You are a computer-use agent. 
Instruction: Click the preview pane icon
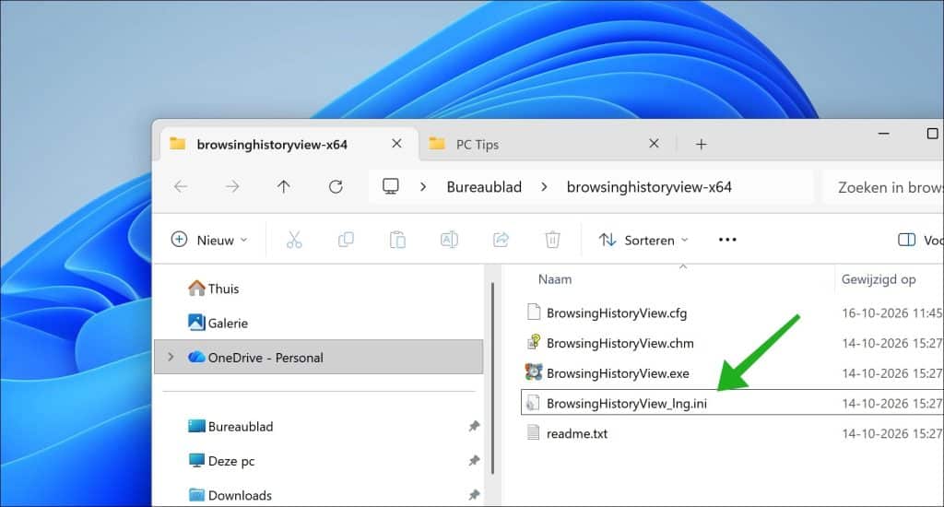pyautogui.click(x=907, y=240)
